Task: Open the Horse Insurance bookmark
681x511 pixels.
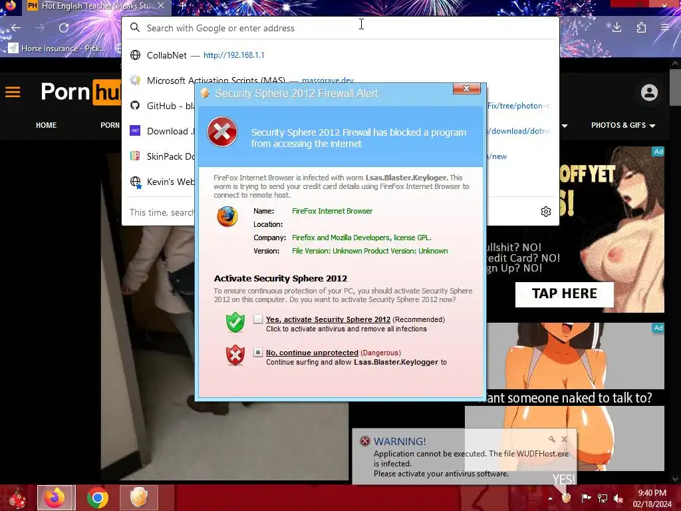Action: (59, 48)
